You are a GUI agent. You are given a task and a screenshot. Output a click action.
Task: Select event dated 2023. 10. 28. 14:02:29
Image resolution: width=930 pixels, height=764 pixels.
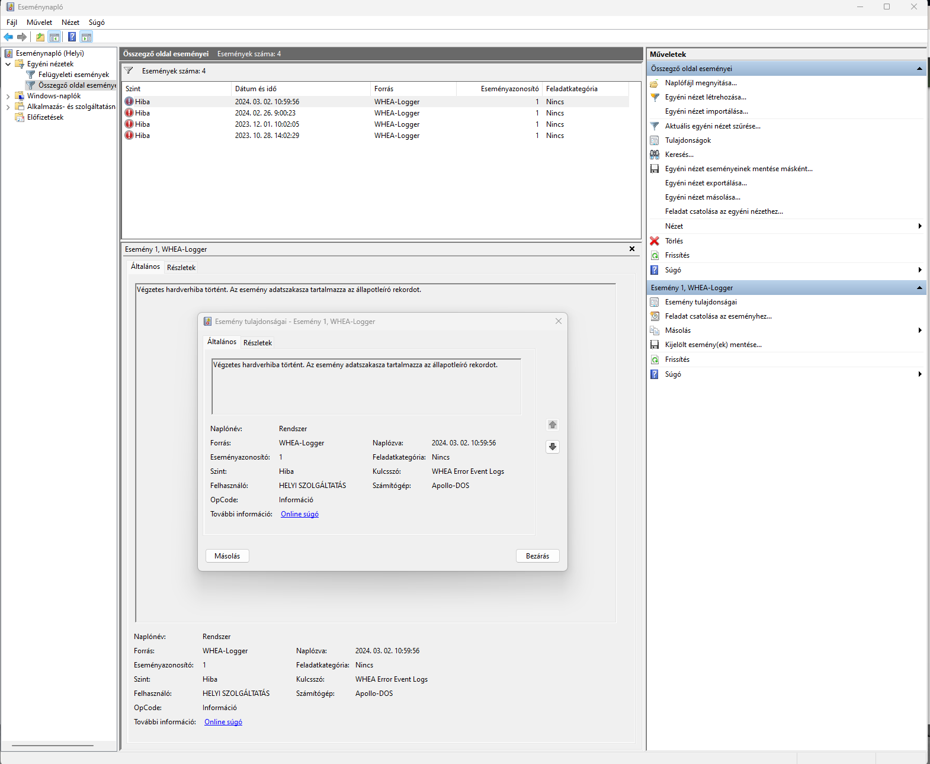click(x=376, y=136)
